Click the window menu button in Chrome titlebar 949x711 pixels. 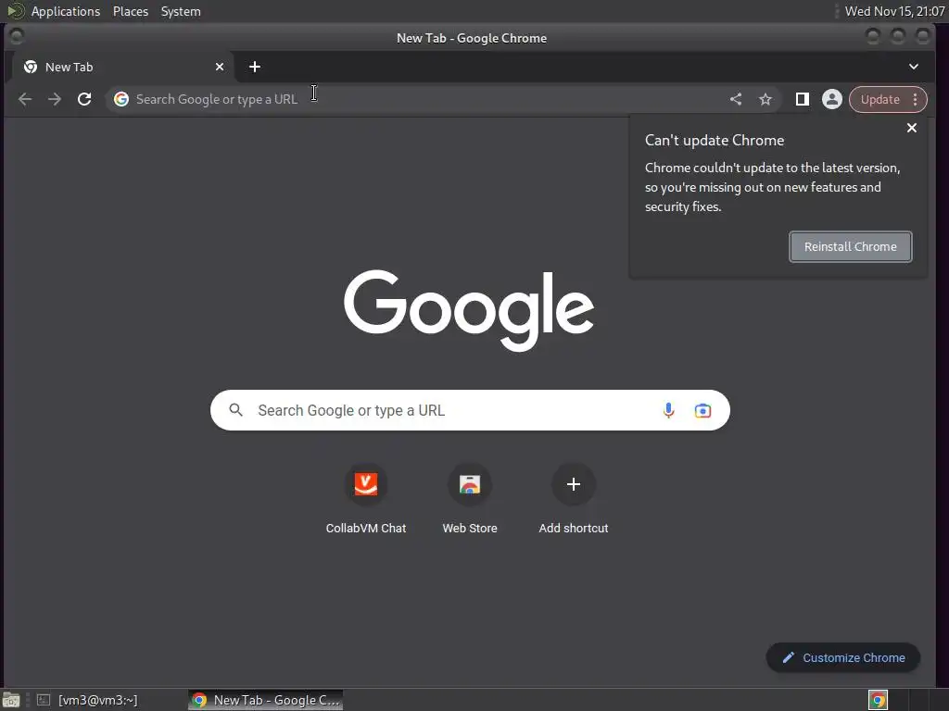pyautogui.click(x=17, y=37)
